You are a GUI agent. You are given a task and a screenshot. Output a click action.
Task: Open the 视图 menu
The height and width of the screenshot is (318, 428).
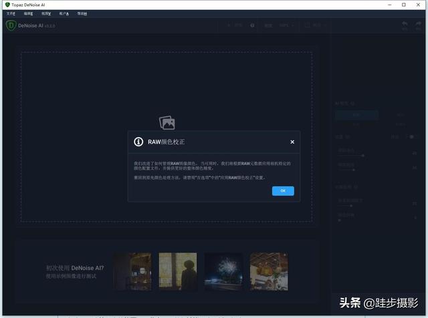45,13
